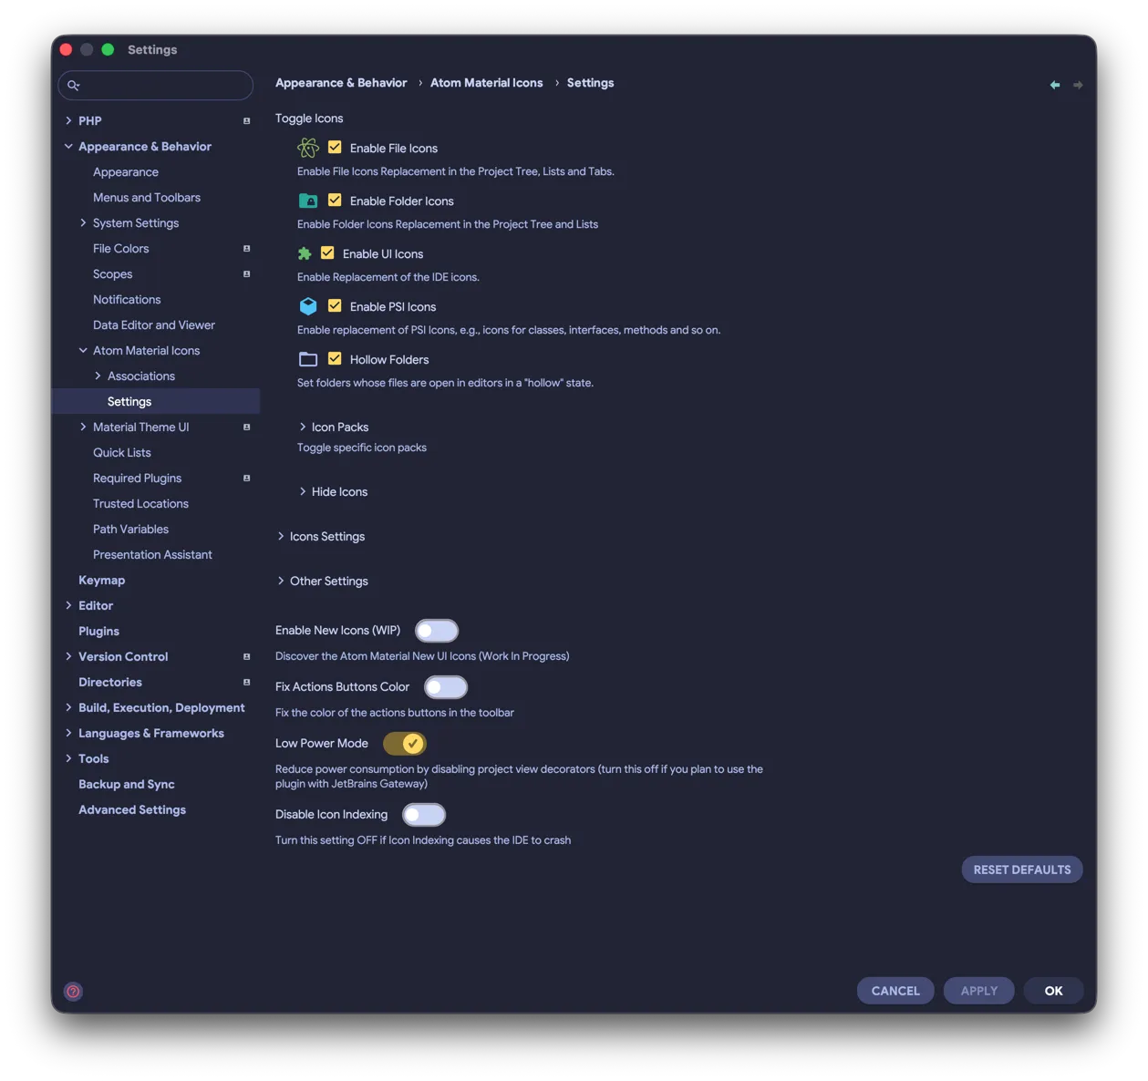The height and width of the screenshot is (1081, 1148).
Task: Open Presentation Assistant settings
Action: point(152,554)
